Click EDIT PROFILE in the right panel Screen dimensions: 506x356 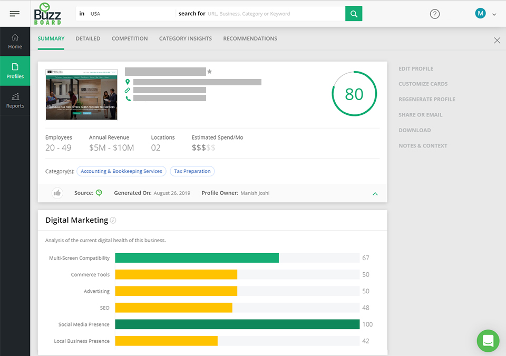coord(416,68)
